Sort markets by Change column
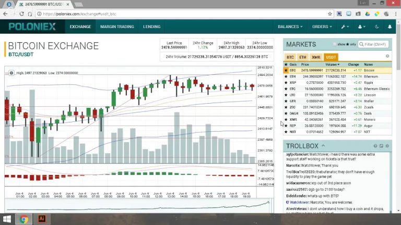Screen dimensions: 401x225 click(353, 65)
